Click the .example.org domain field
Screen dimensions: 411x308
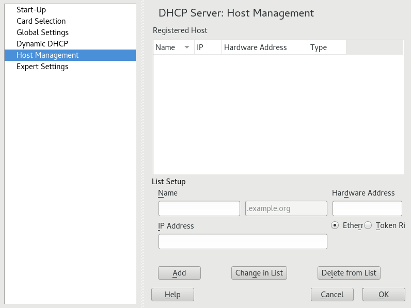click(286, 208)
